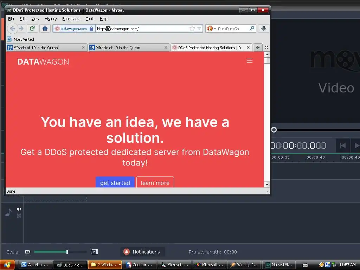The image size is (360, 270).
Task: Show all tabs grid icon
Action: pos(266,47)
